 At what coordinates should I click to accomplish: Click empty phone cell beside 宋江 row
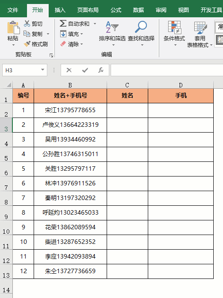point(181,110)
